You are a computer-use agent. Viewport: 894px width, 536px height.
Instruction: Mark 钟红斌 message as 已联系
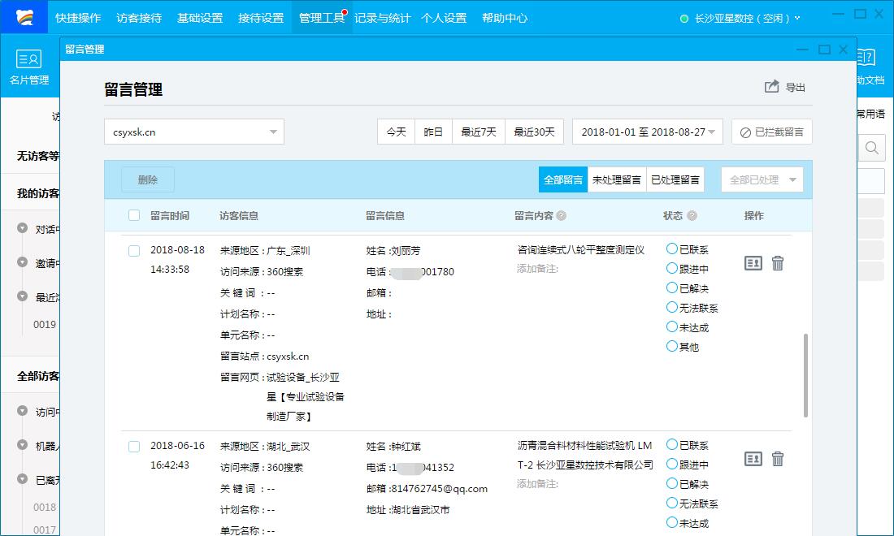[x=671, y=445]
